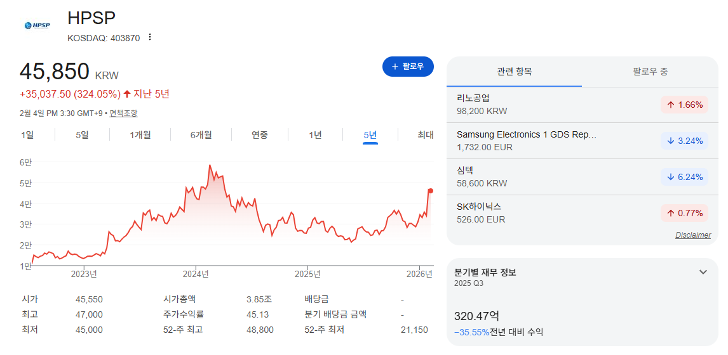Click the 최고 value 47,000
The width and height of the screenshot is (728, 355).
pos(89,314)
